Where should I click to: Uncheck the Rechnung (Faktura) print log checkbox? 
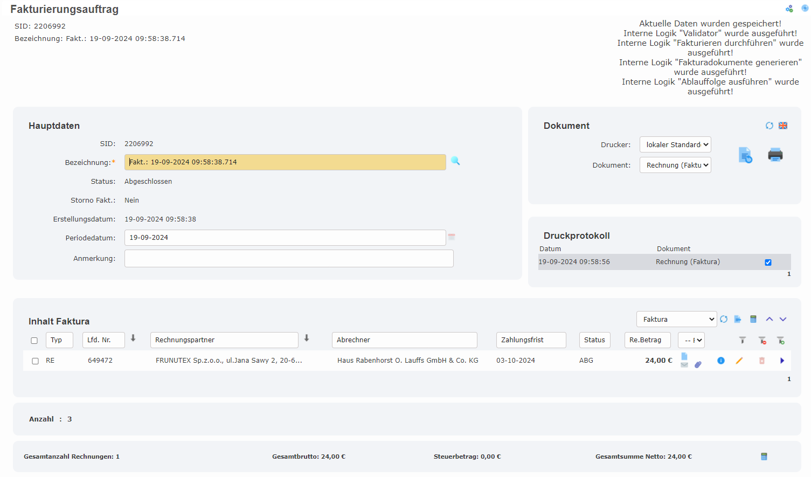pyautogui.click(x=768, y=262)
